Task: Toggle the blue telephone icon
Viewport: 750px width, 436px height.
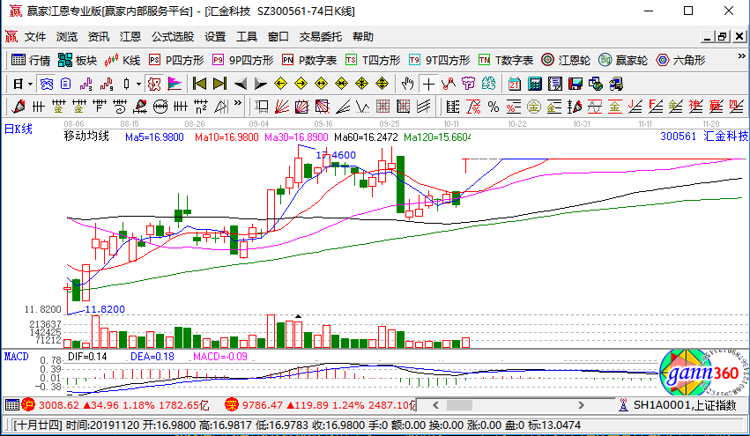Action: point(47,85)
